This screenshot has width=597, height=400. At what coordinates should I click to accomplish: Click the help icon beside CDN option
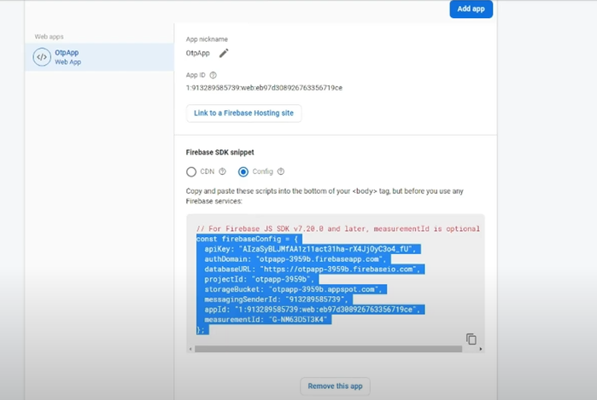coord(222,171)
